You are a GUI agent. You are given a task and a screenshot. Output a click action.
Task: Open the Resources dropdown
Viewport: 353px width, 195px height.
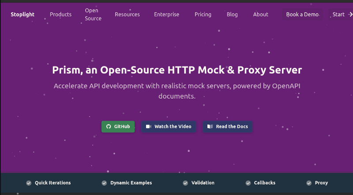tap(127, 15)
